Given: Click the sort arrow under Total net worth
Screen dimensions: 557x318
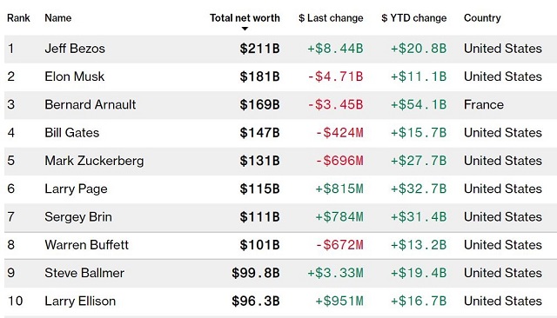Looking at the screenshot, I should pyautogui.click(x=245, y=29).
